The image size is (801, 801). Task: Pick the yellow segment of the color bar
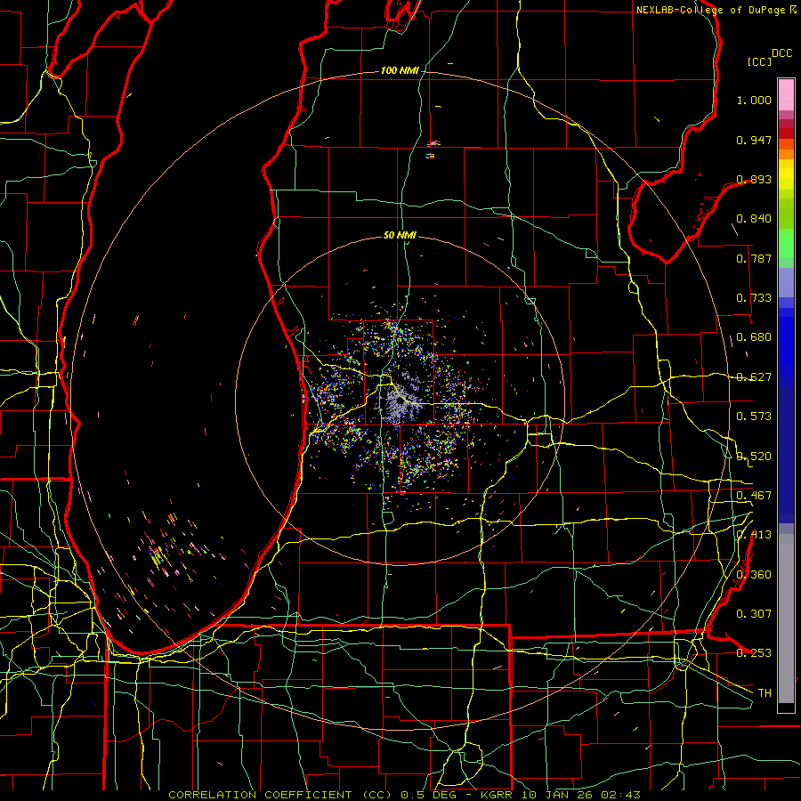click(786, 174)
